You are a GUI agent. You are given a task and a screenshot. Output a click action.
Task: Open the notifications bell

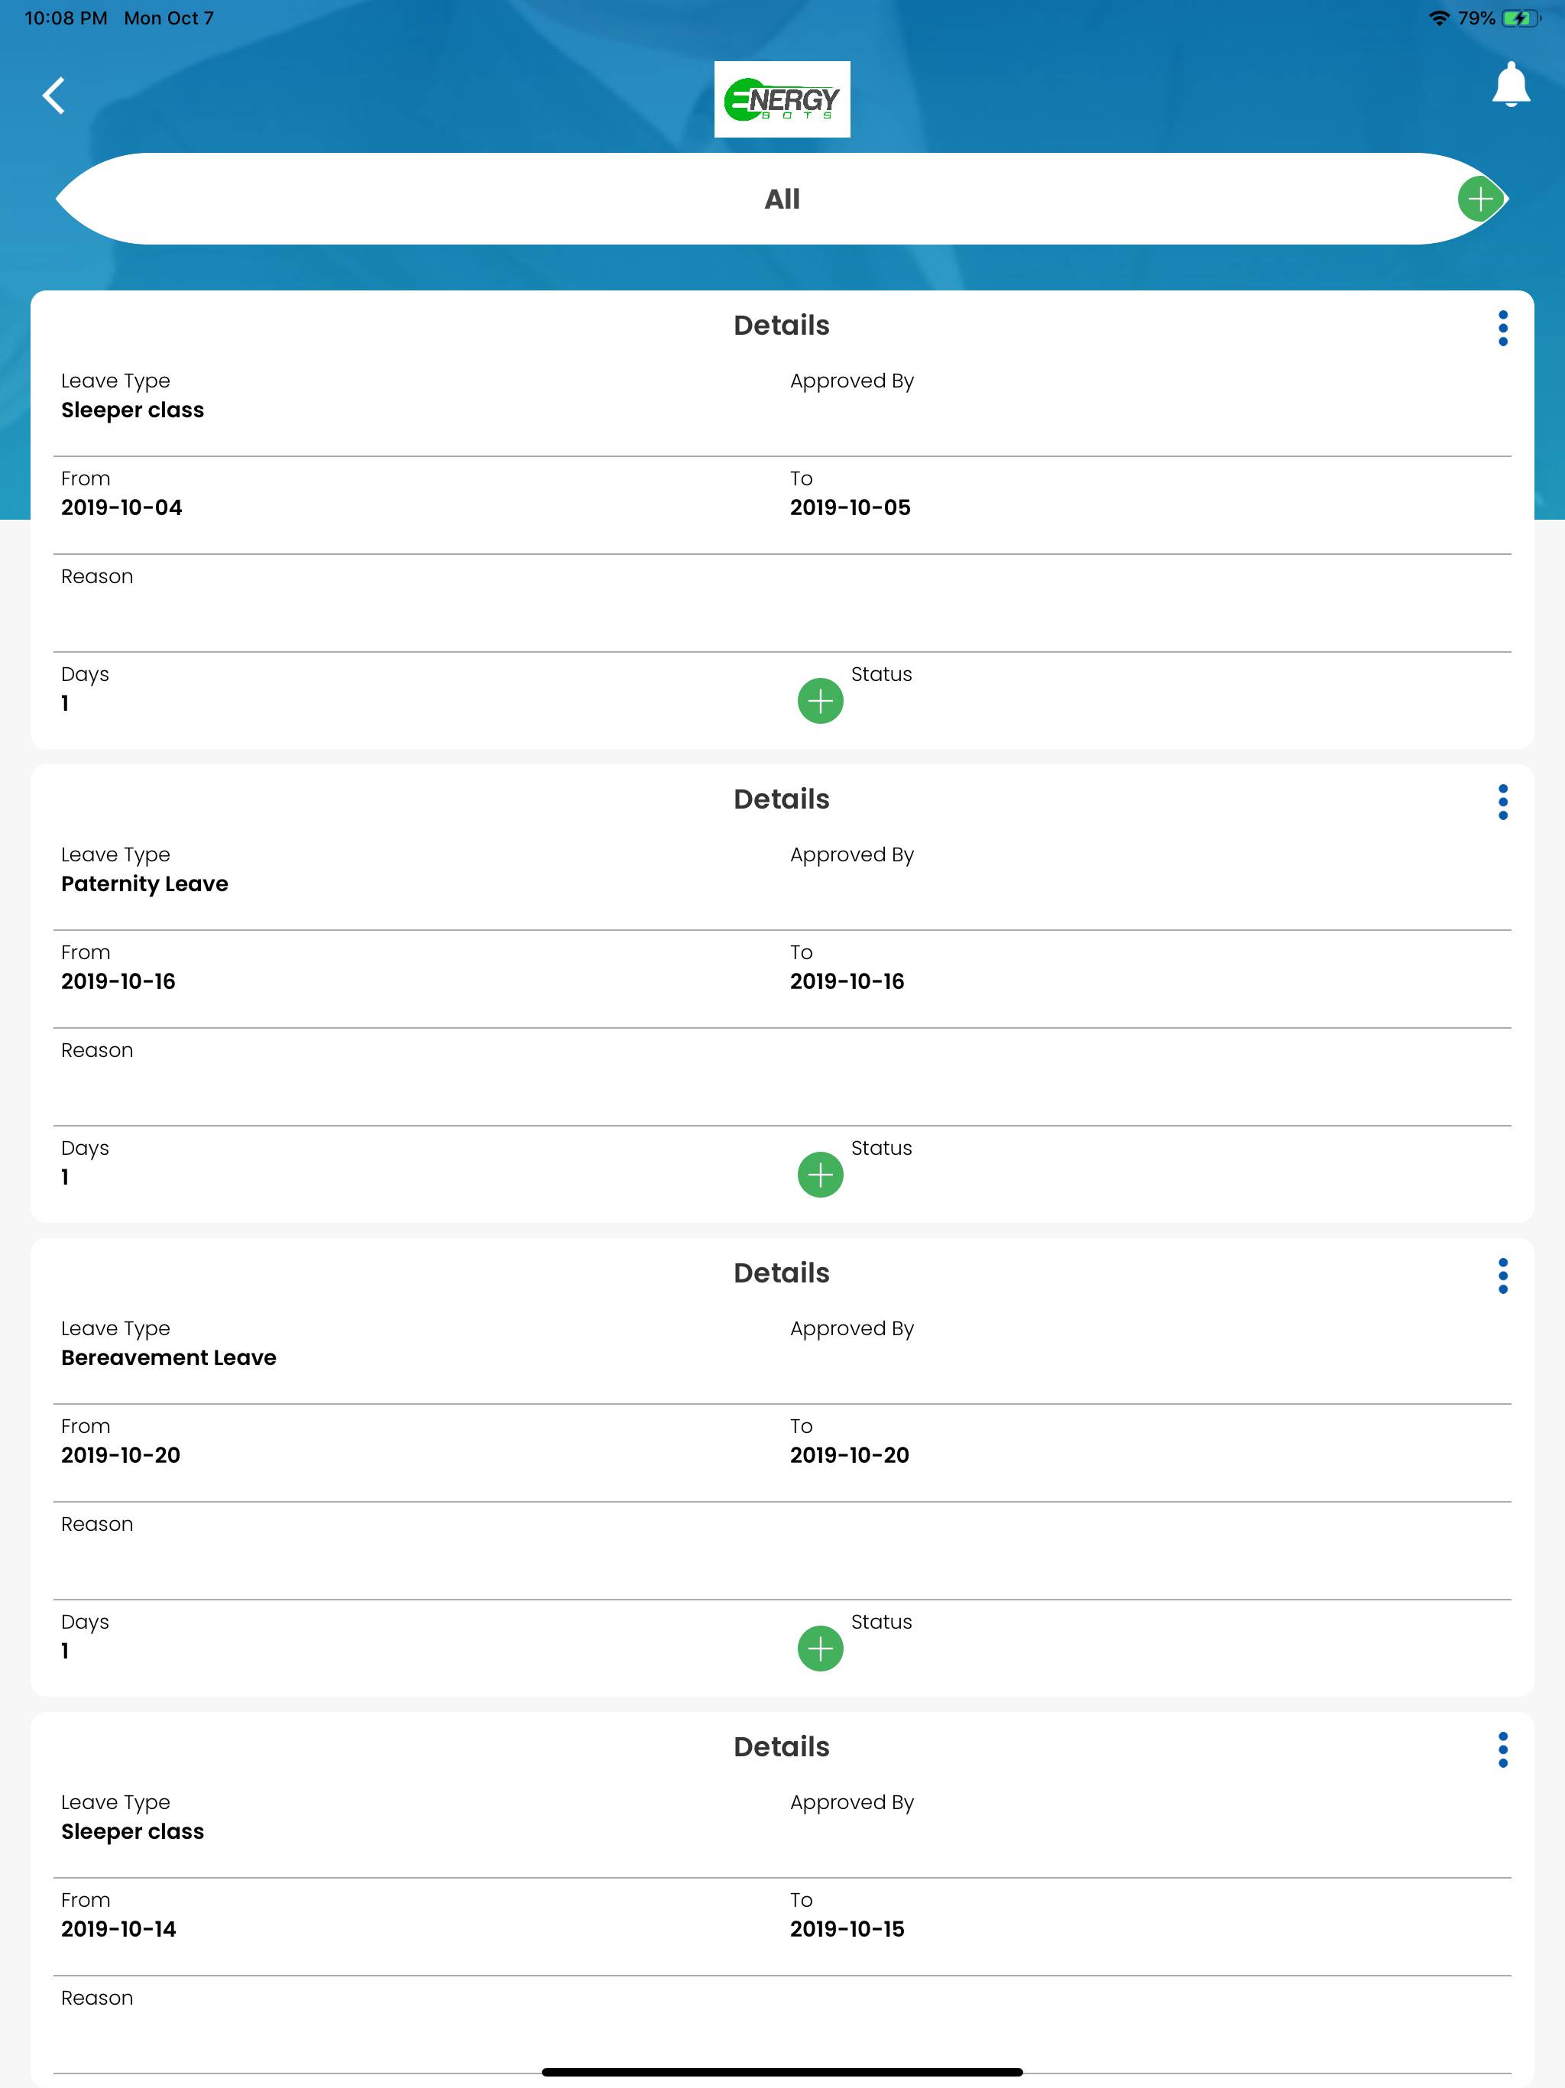click(x=1510, y=85)
